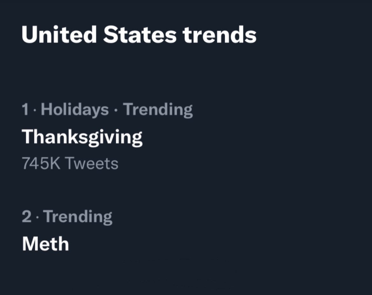Open the Meth trending topic
This screenshot has width=372, height=295.
point(45,244)
